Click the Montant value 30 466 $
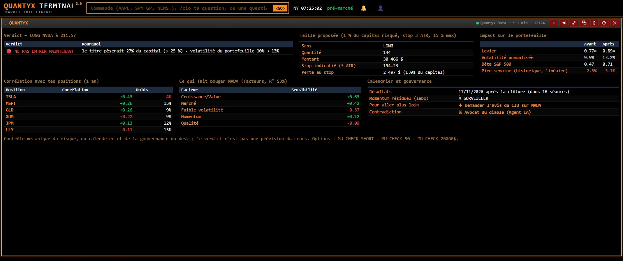The width and height of the screenshot is (623, 261). [393, 59]
